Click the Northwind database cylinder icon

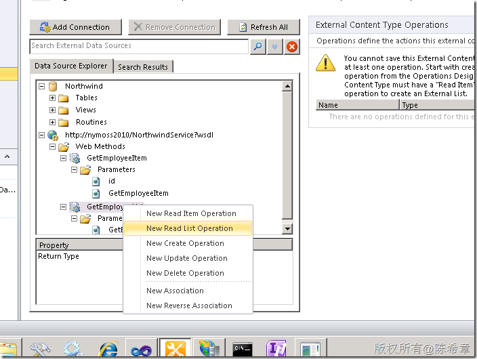pos(53,87)
